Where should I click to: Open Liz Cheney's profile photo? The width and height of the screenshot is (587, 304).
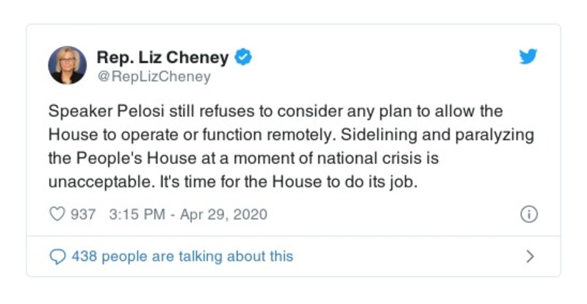(68, 65)
